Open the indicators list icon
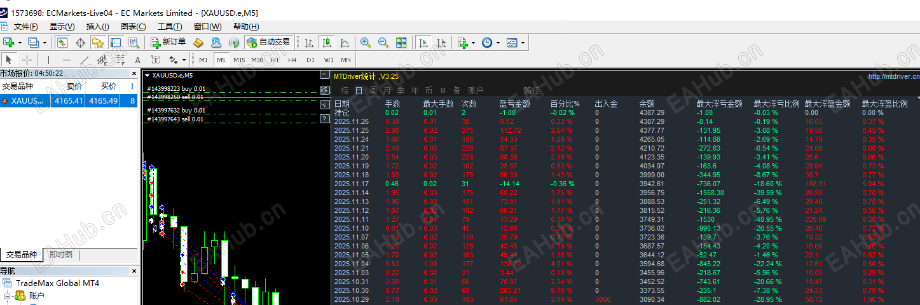The image size is (920, 305). click(462, 43)
